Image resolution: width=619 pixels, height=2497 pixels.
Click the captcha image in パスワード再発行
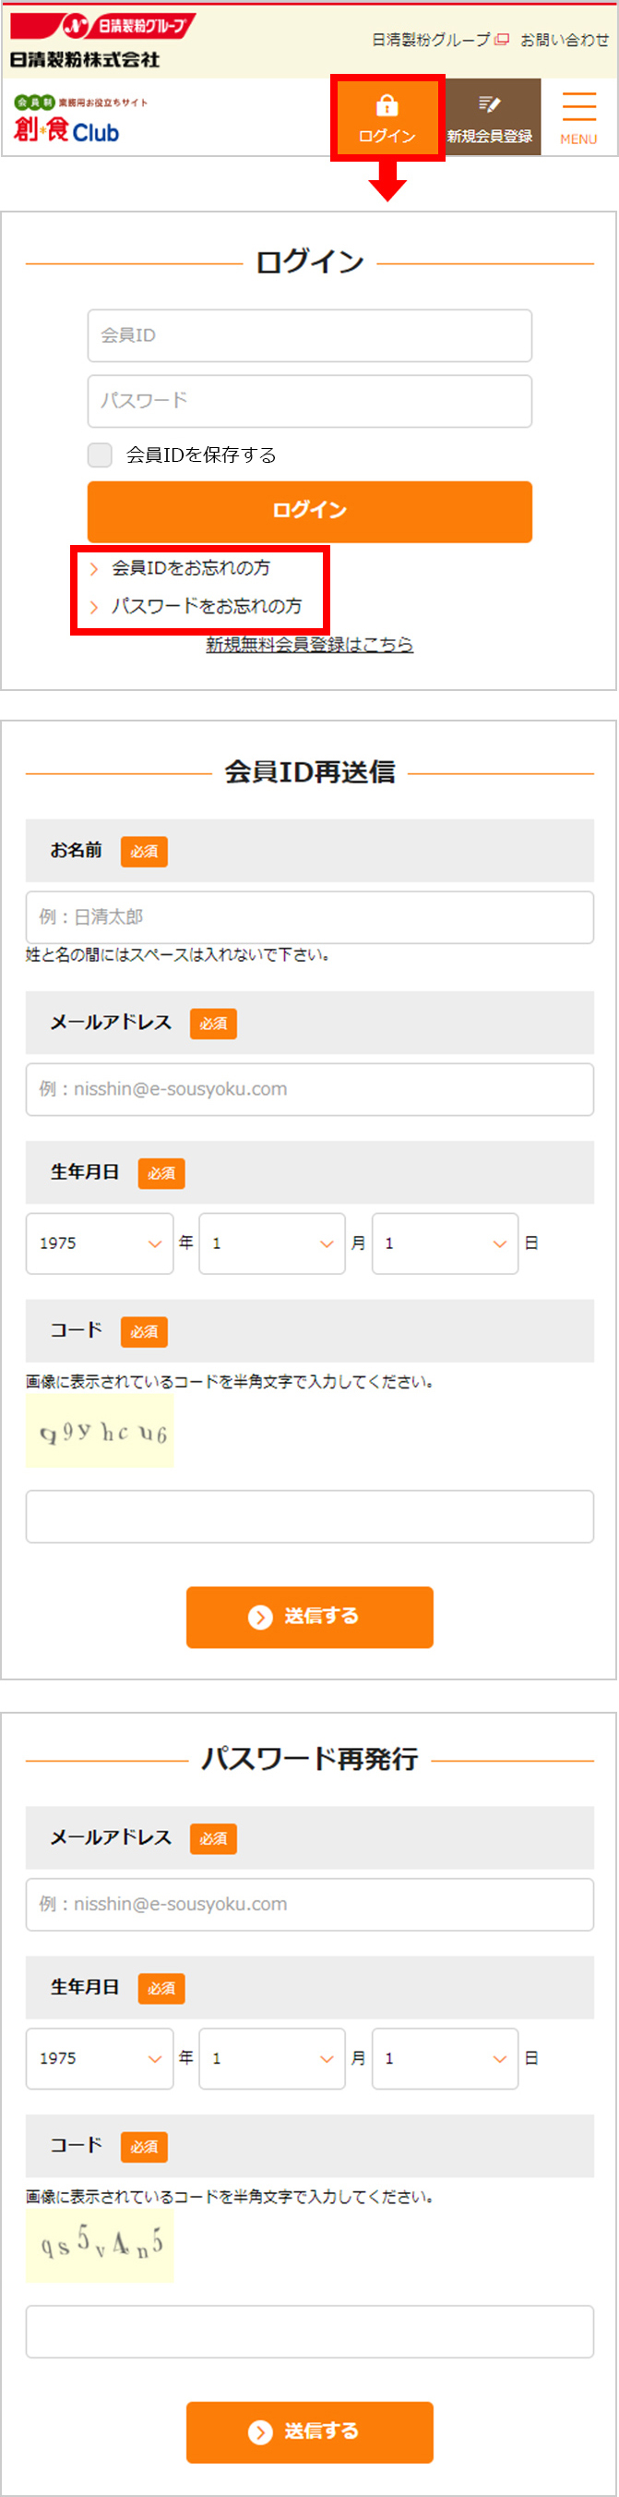tap(100, 2245)
